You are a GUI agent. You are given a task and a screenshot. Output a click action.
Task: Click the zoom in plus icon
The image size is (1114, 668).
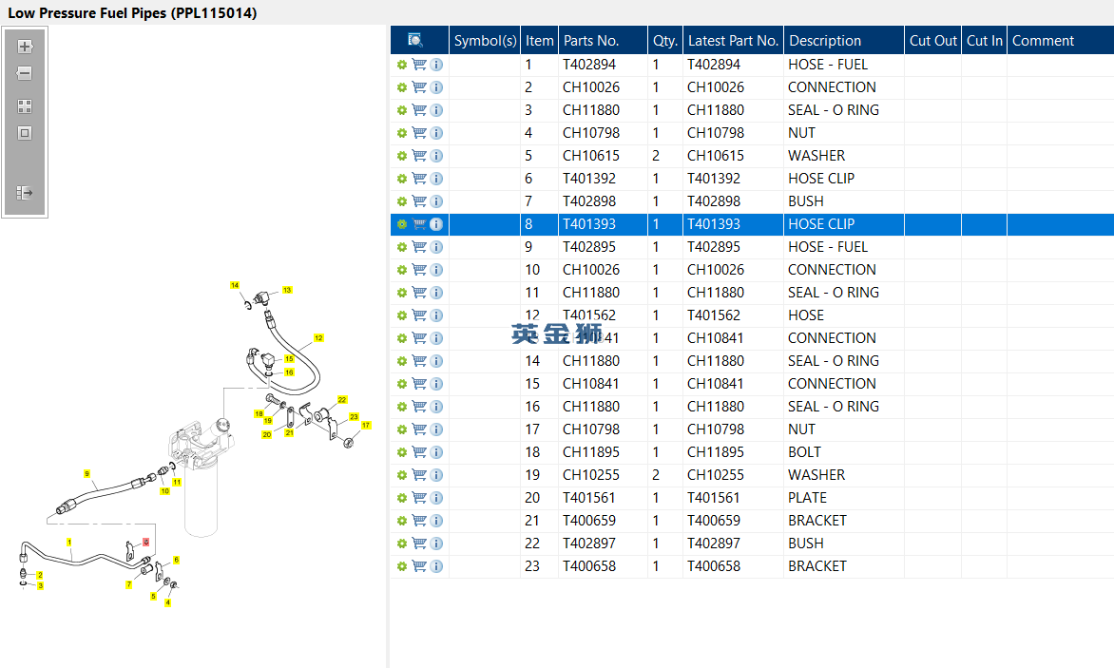coord(25,47)
